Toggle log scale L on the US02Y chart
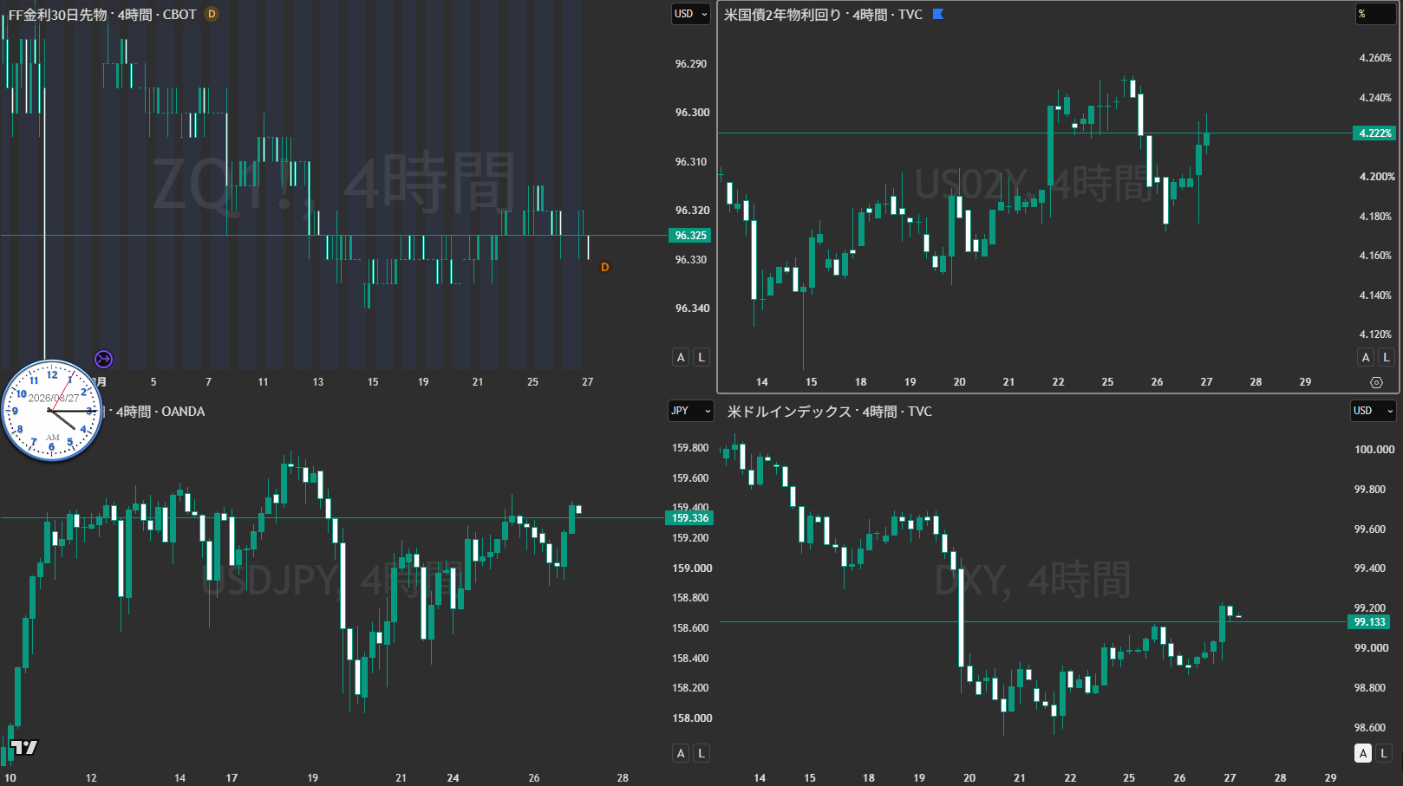Image resolution: width=1403 pixels, height=786 pixels. pyautogui.click(x=1387, y=357)
